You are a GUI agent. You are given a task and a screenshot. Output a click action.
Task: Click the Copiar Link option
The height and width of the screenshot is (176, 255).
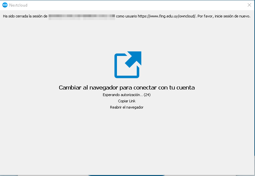127,101
